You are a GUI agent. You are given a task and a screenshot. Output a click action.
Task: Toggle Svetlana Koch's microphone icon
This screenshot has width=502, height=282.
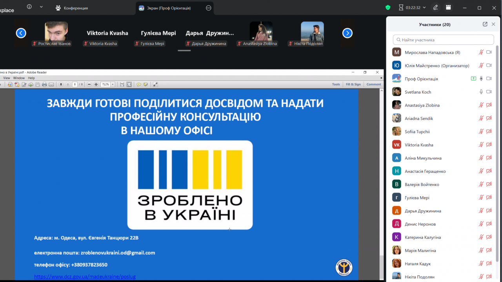481,92
